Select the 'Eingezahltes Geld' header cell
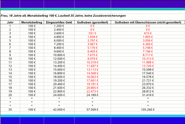 pos(59,22)
